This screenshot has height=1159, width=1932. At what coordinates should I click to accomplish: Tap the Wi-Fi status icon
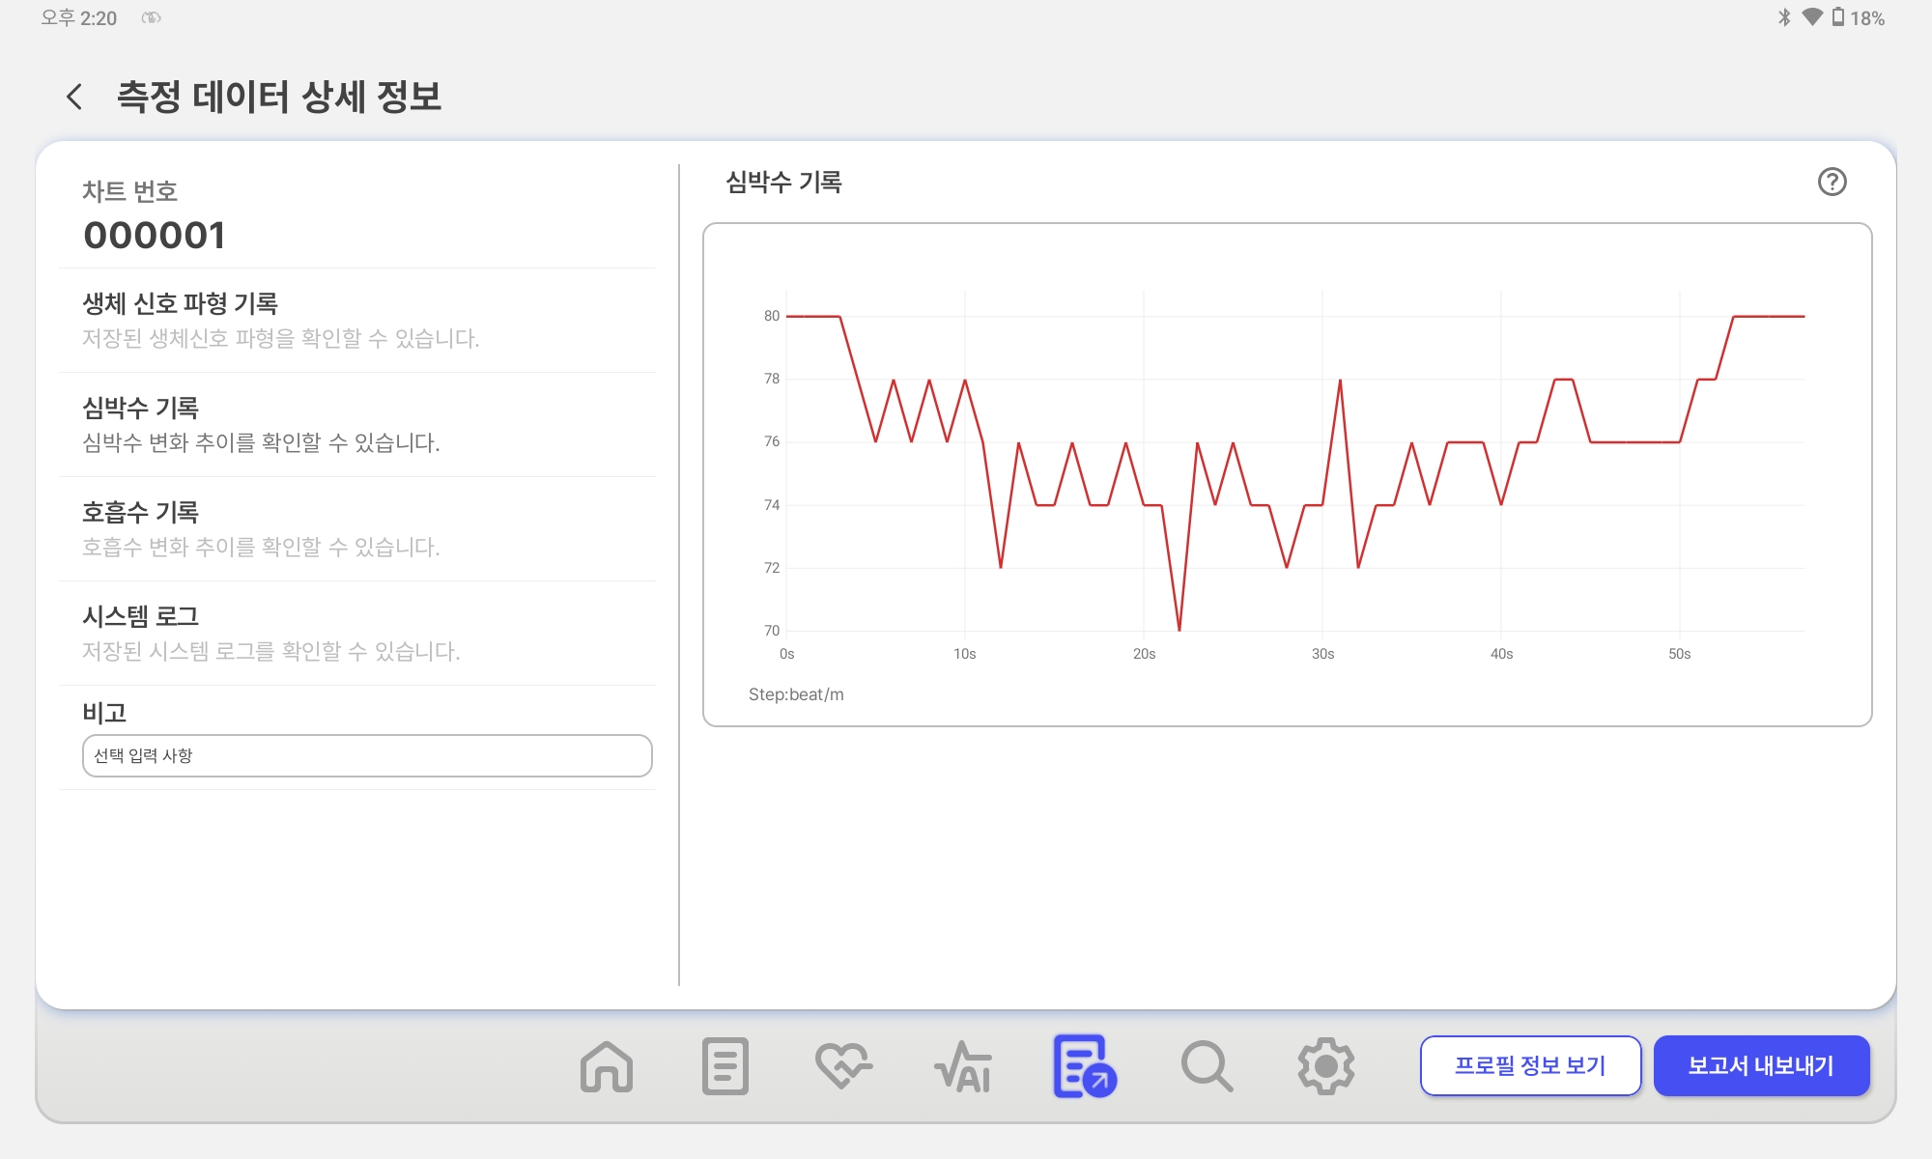pyautogui.click(x=1812, y=17)
